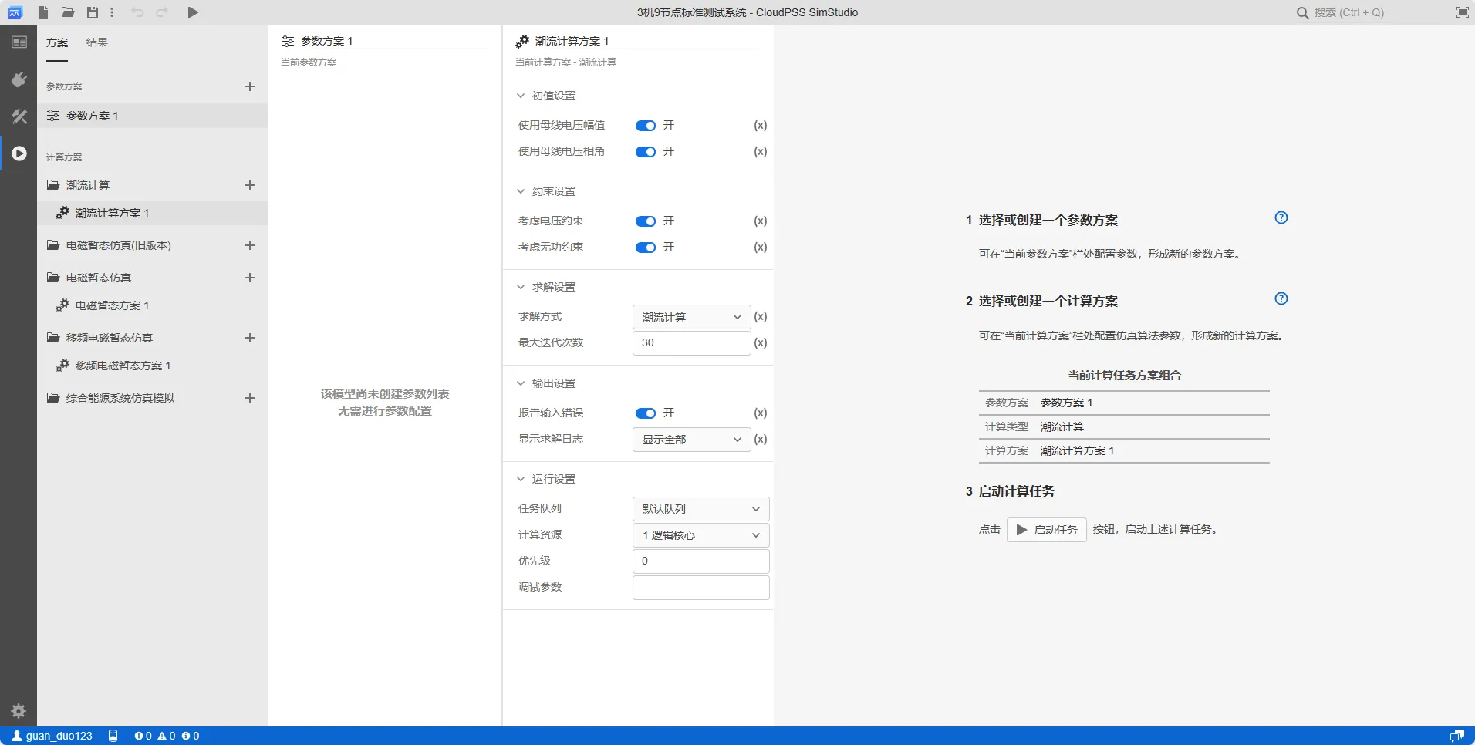Open user guan_duo123 in status bar

pos(52,736)
